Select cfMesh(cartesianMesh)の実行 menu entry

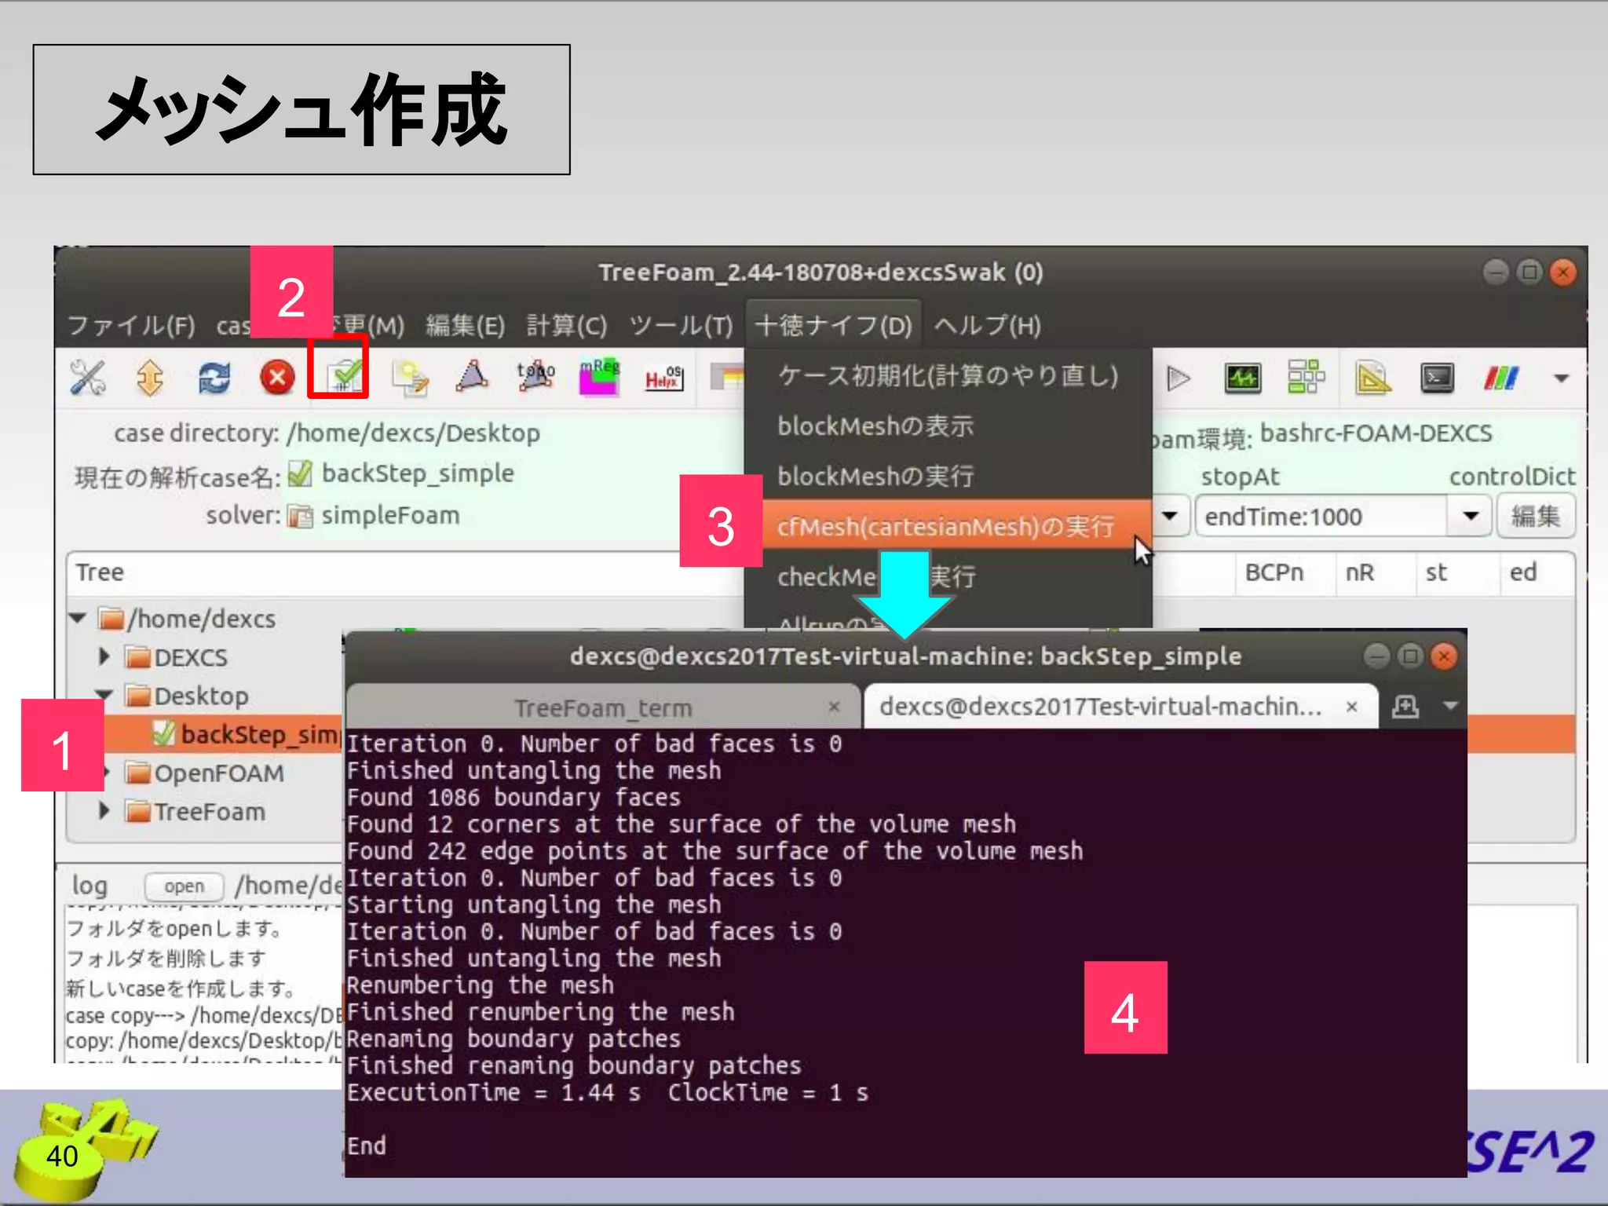point(945,526)
